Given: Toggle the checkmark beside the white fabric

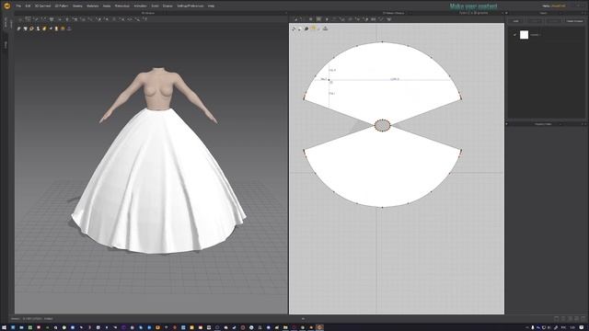Looking at the screenshot, I should [514, 35].
